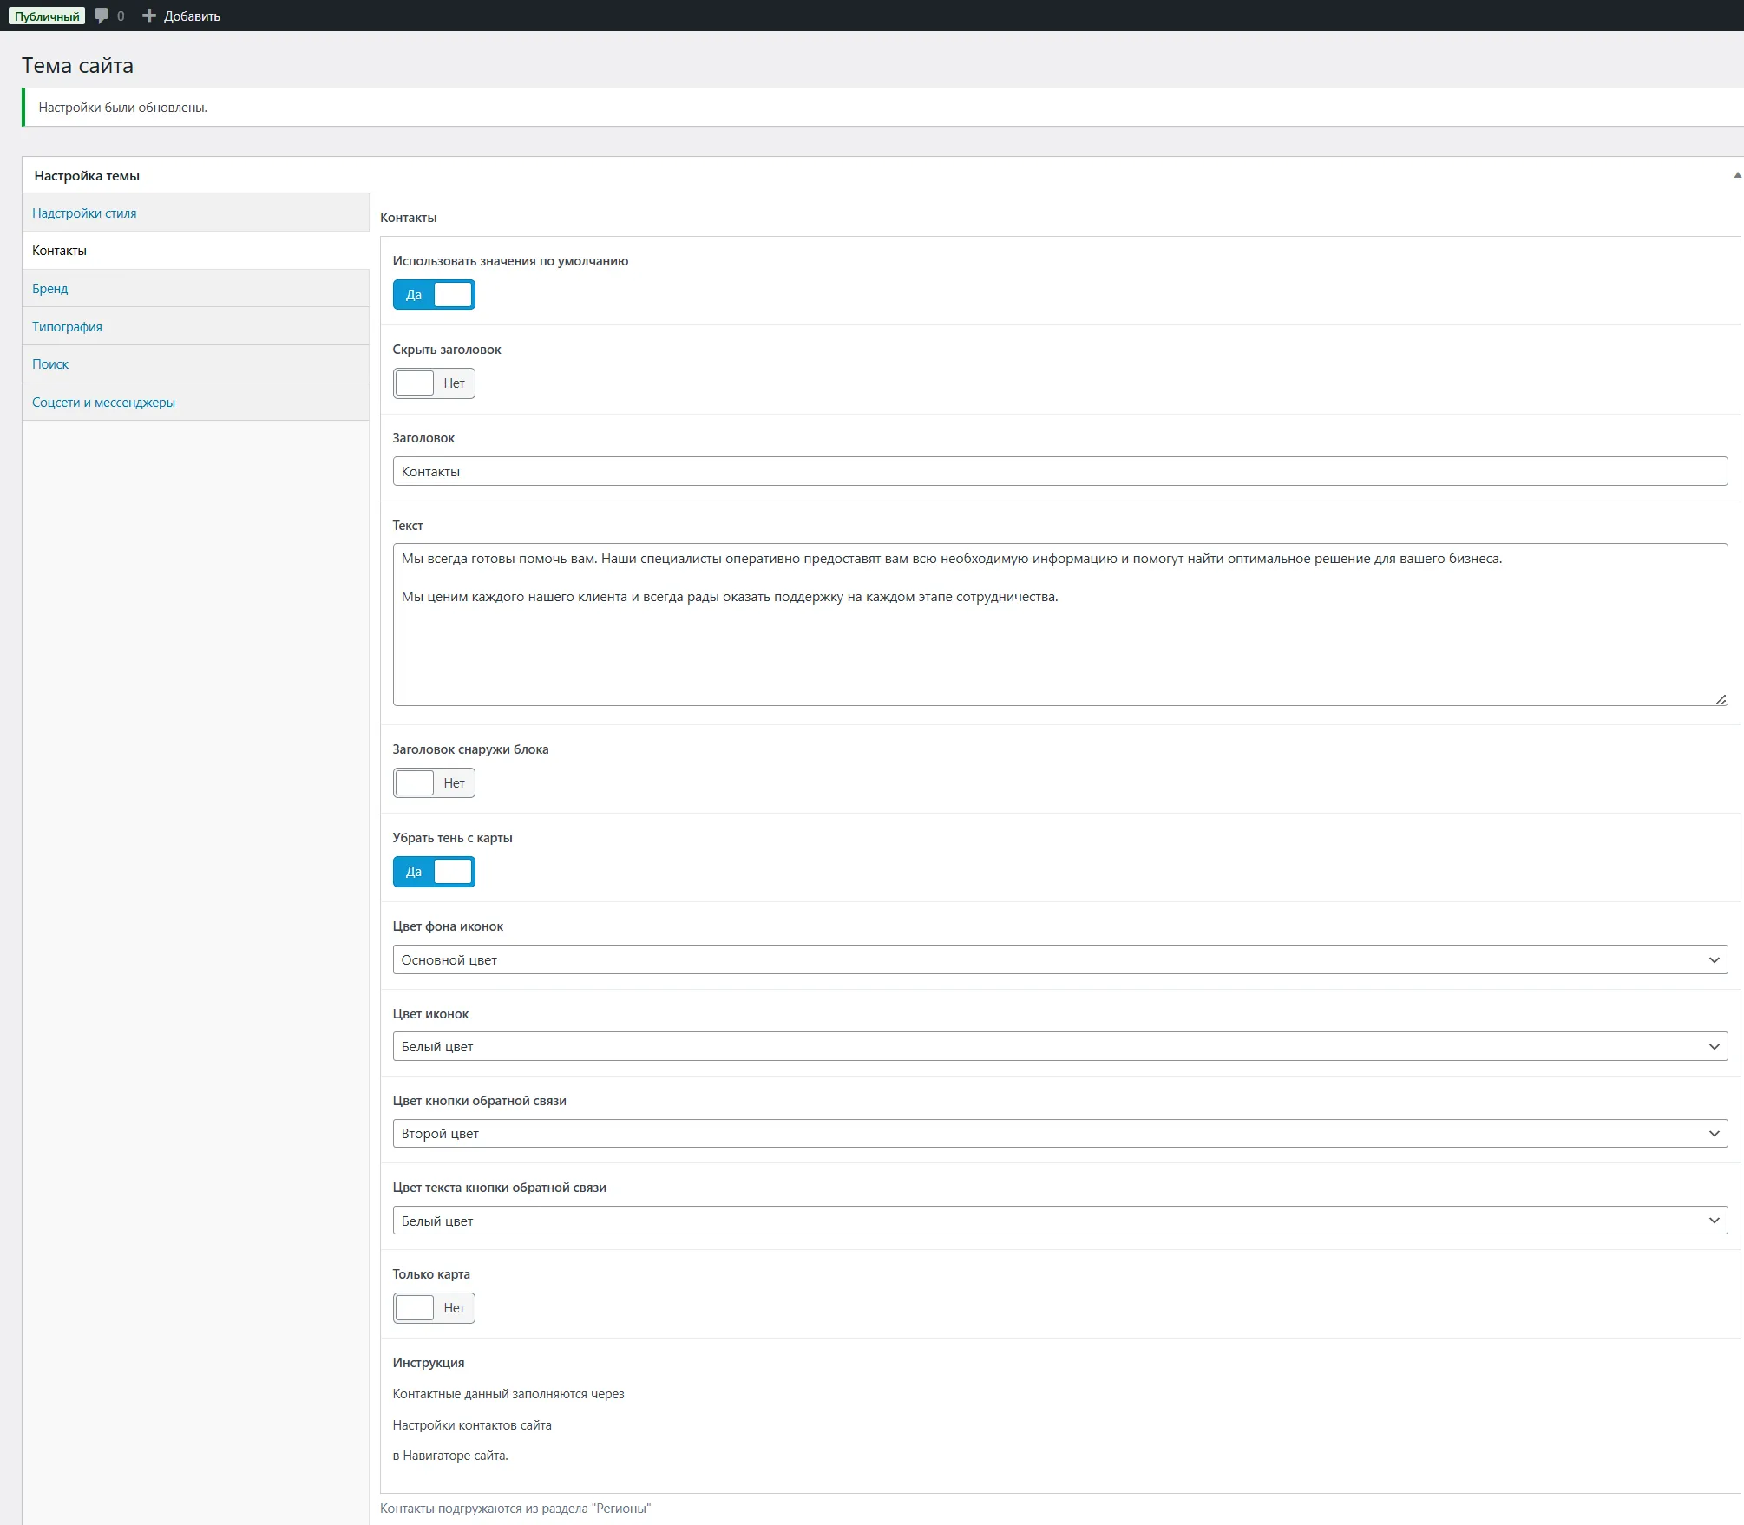Viewport: 1744px width, 1525px height.
Task: Select Соцсети и мессенджеры tab
Action: pyautogui.click(x=103, y=403)
